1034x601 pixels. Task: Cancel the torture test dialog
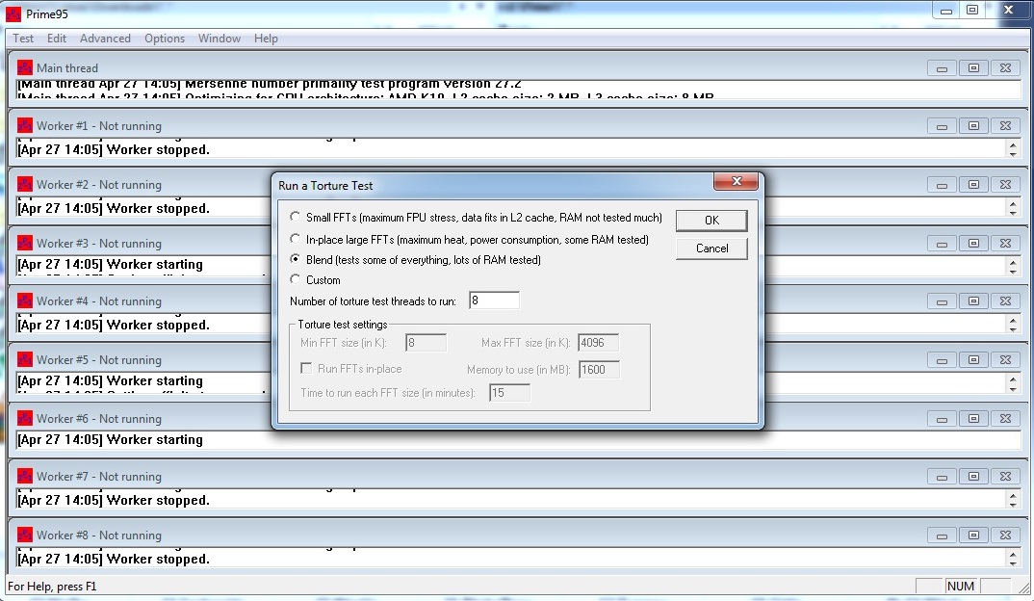click(711, 248)
